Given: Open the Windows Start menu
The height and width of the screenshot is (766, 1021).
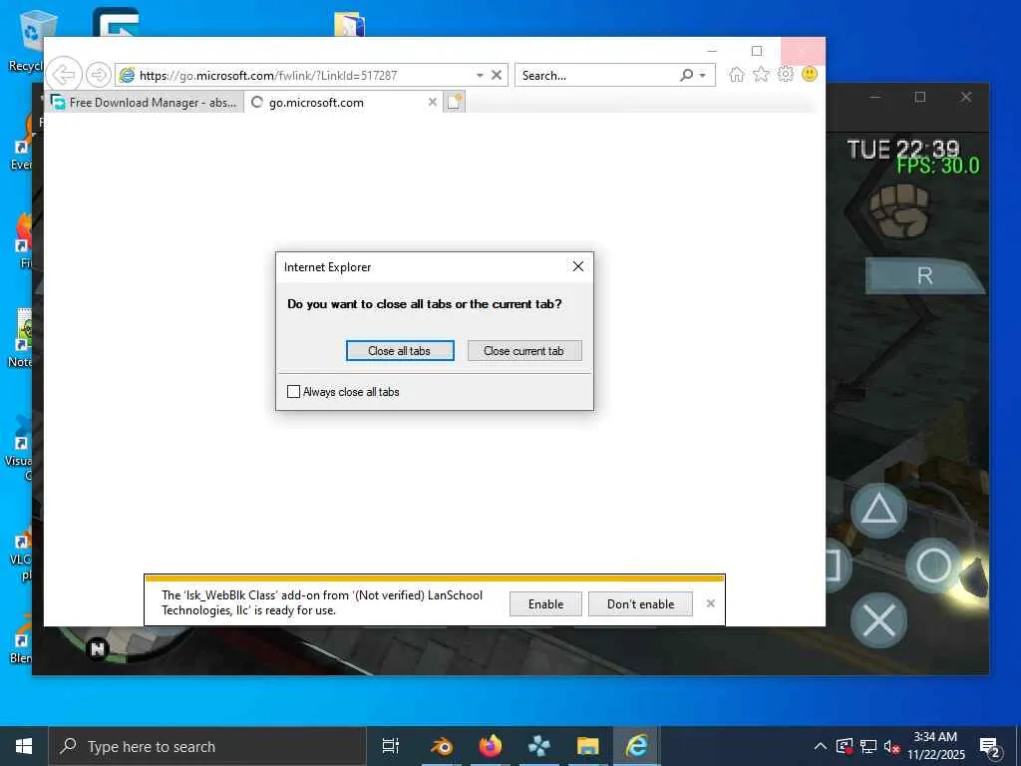Looking at the screenshot, I should pyautogui.click(x=24, y=746).
